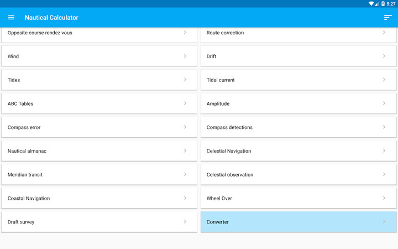Open Opposite course rendez vous item
398x249 pixels.
pyautogui.click(x=99, y=34)
